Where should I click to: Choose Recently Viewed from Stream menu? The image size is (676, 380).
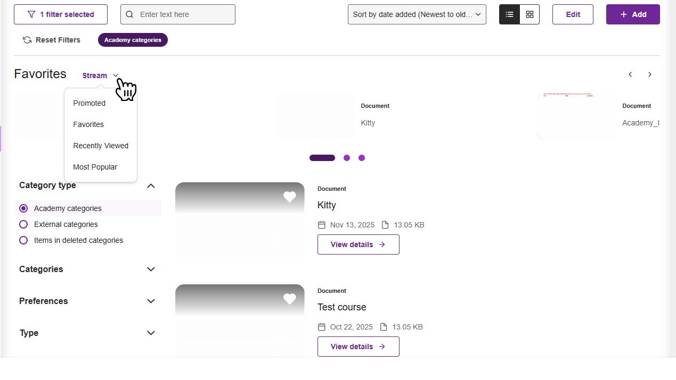[x=101, y=146]
